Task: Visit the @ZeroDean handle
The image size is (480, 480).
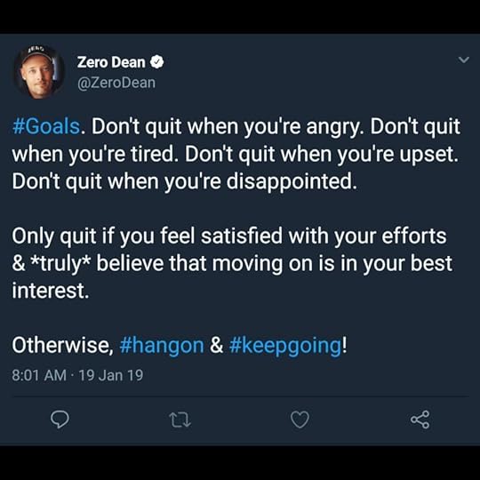Action: point(116,83)
